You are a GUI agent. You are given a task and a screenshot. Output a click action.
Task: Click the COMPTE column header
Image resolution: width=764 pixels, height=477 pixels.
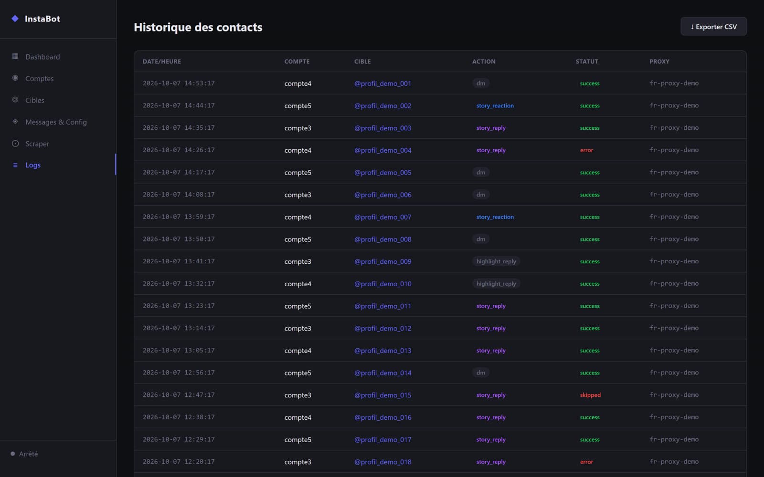point(297,62)
